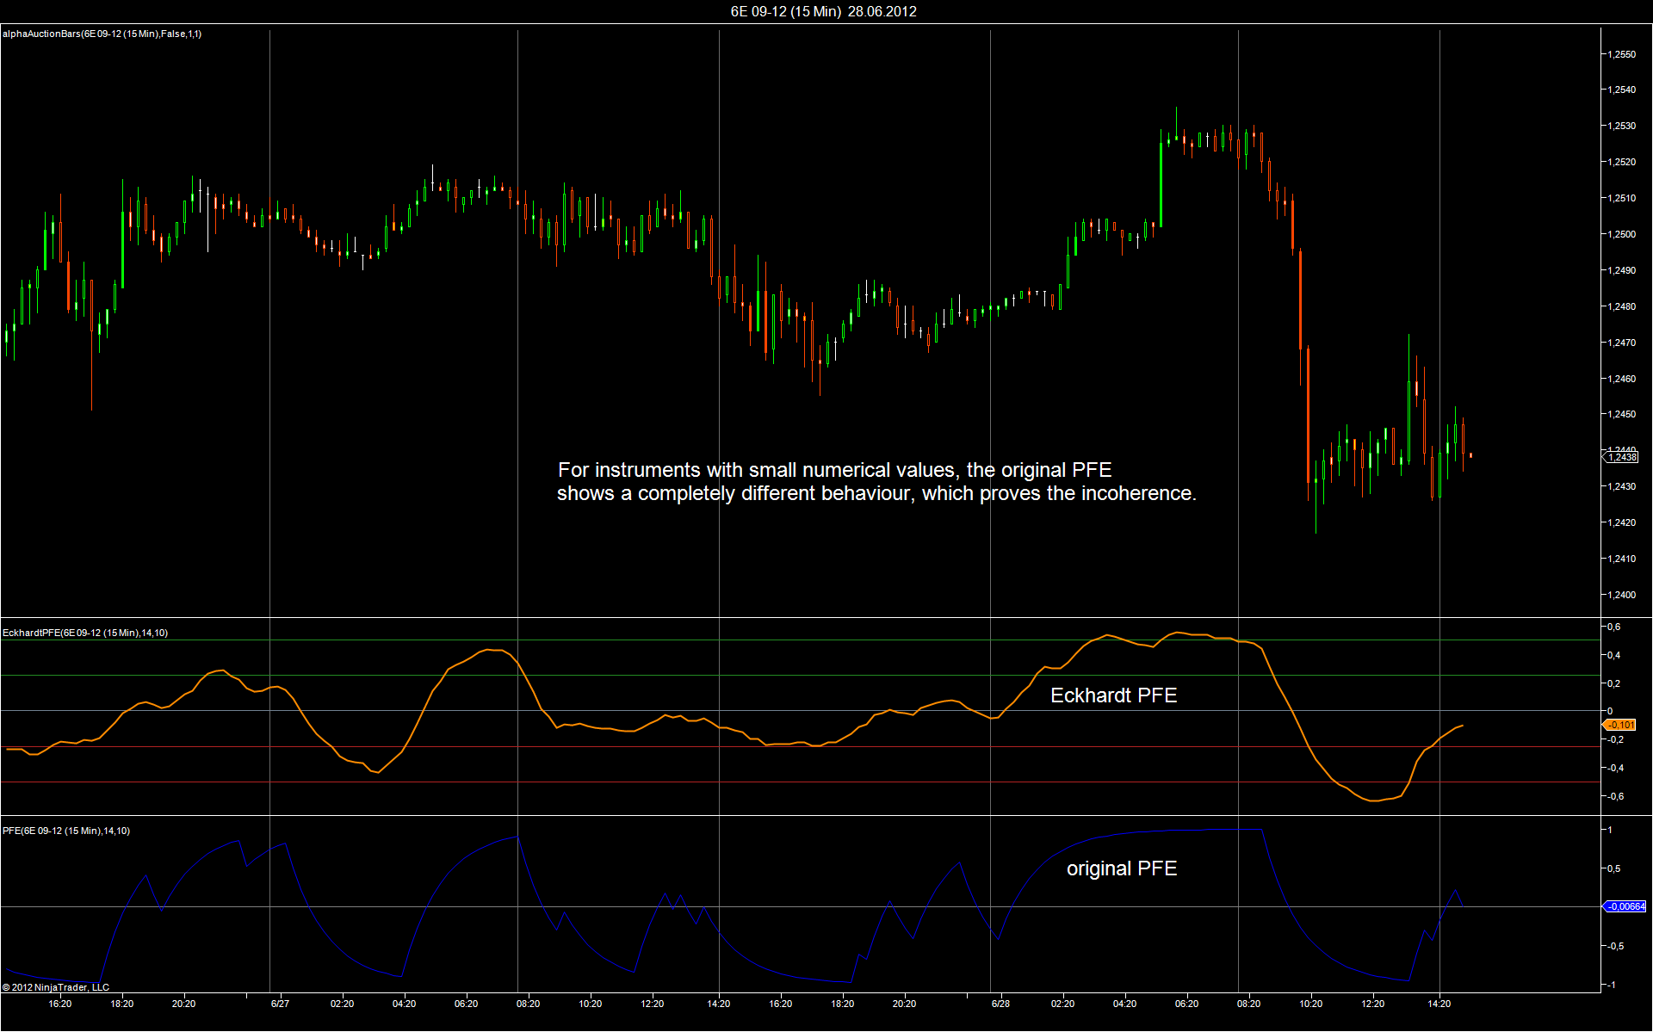The width and height of the screenshot is (1653, 1032).
Task: Click the 1,2450 price axis label
Action: 1621,414
